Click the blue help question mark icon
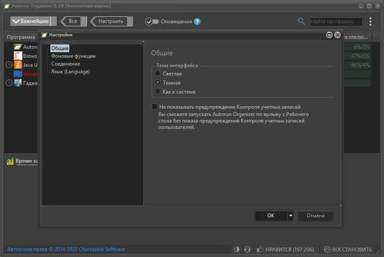 [x=197, y=22]
